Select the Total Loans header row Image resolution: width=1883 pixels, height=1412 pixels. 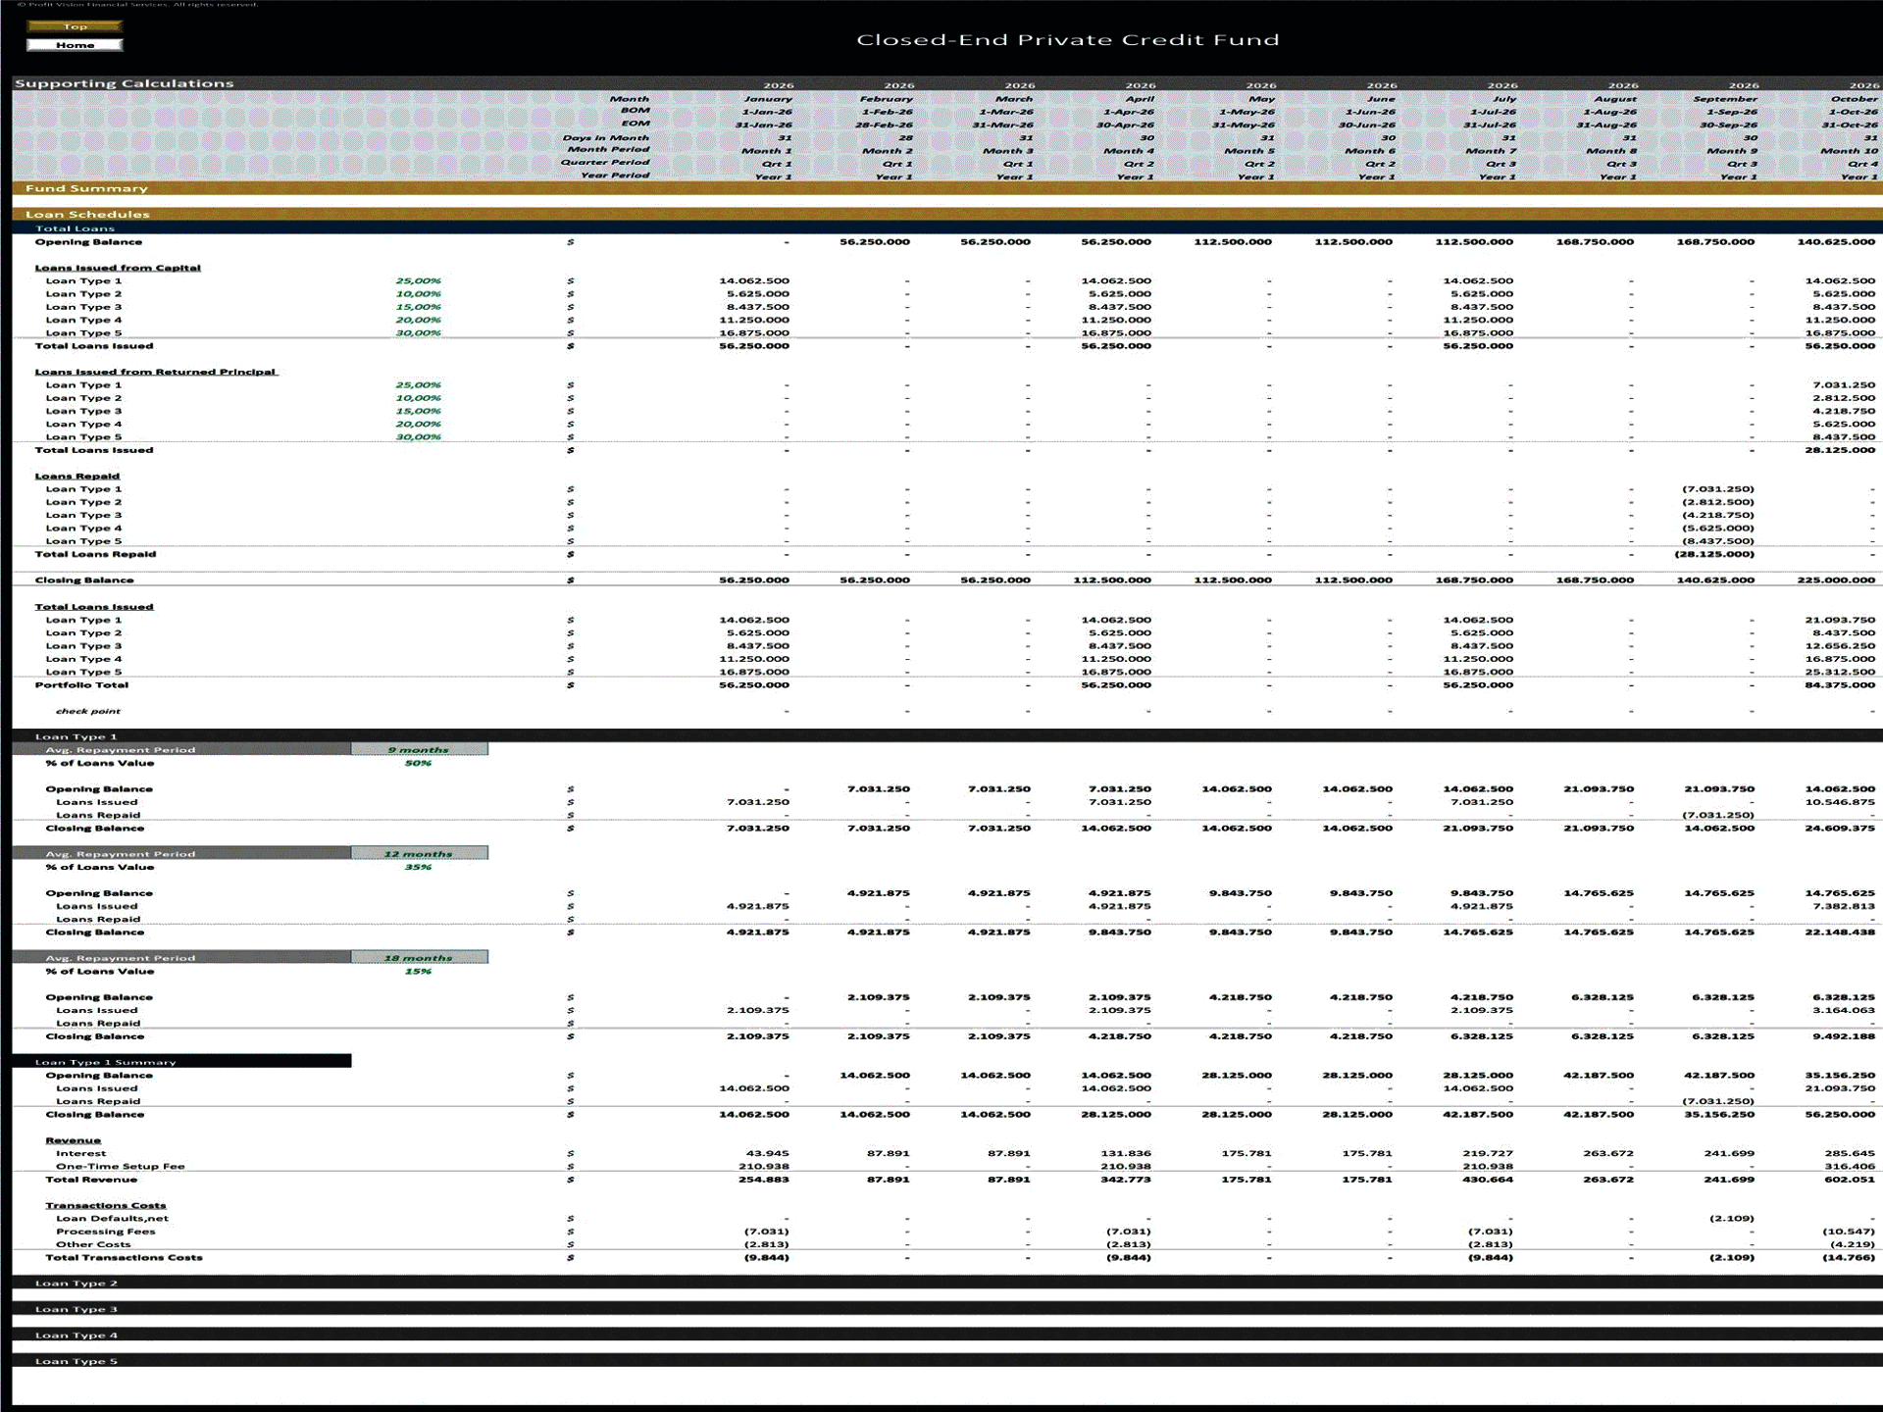pyautogui.click(x=74, y=227)
